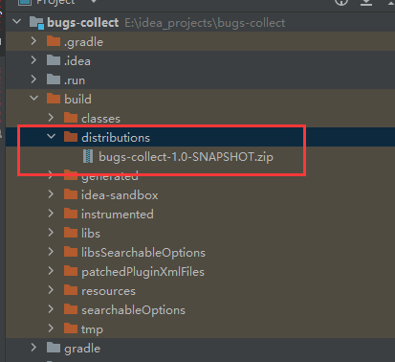
Task: Select the build folder label
Action: [77, 100]
